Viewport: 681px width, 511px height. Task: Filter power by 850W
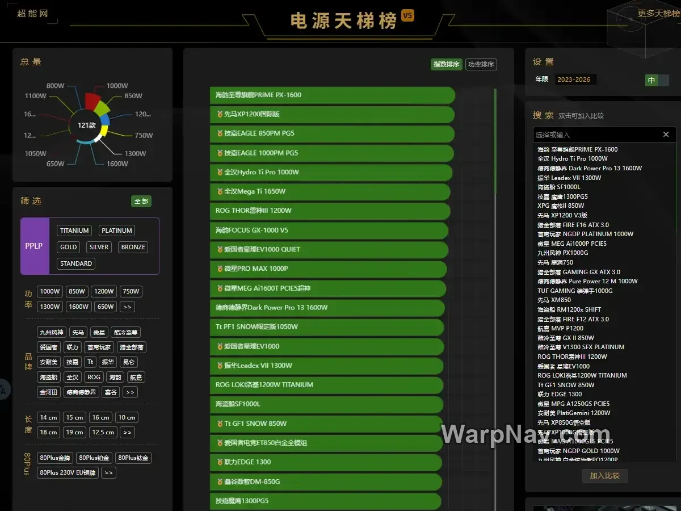click(77, 291)
